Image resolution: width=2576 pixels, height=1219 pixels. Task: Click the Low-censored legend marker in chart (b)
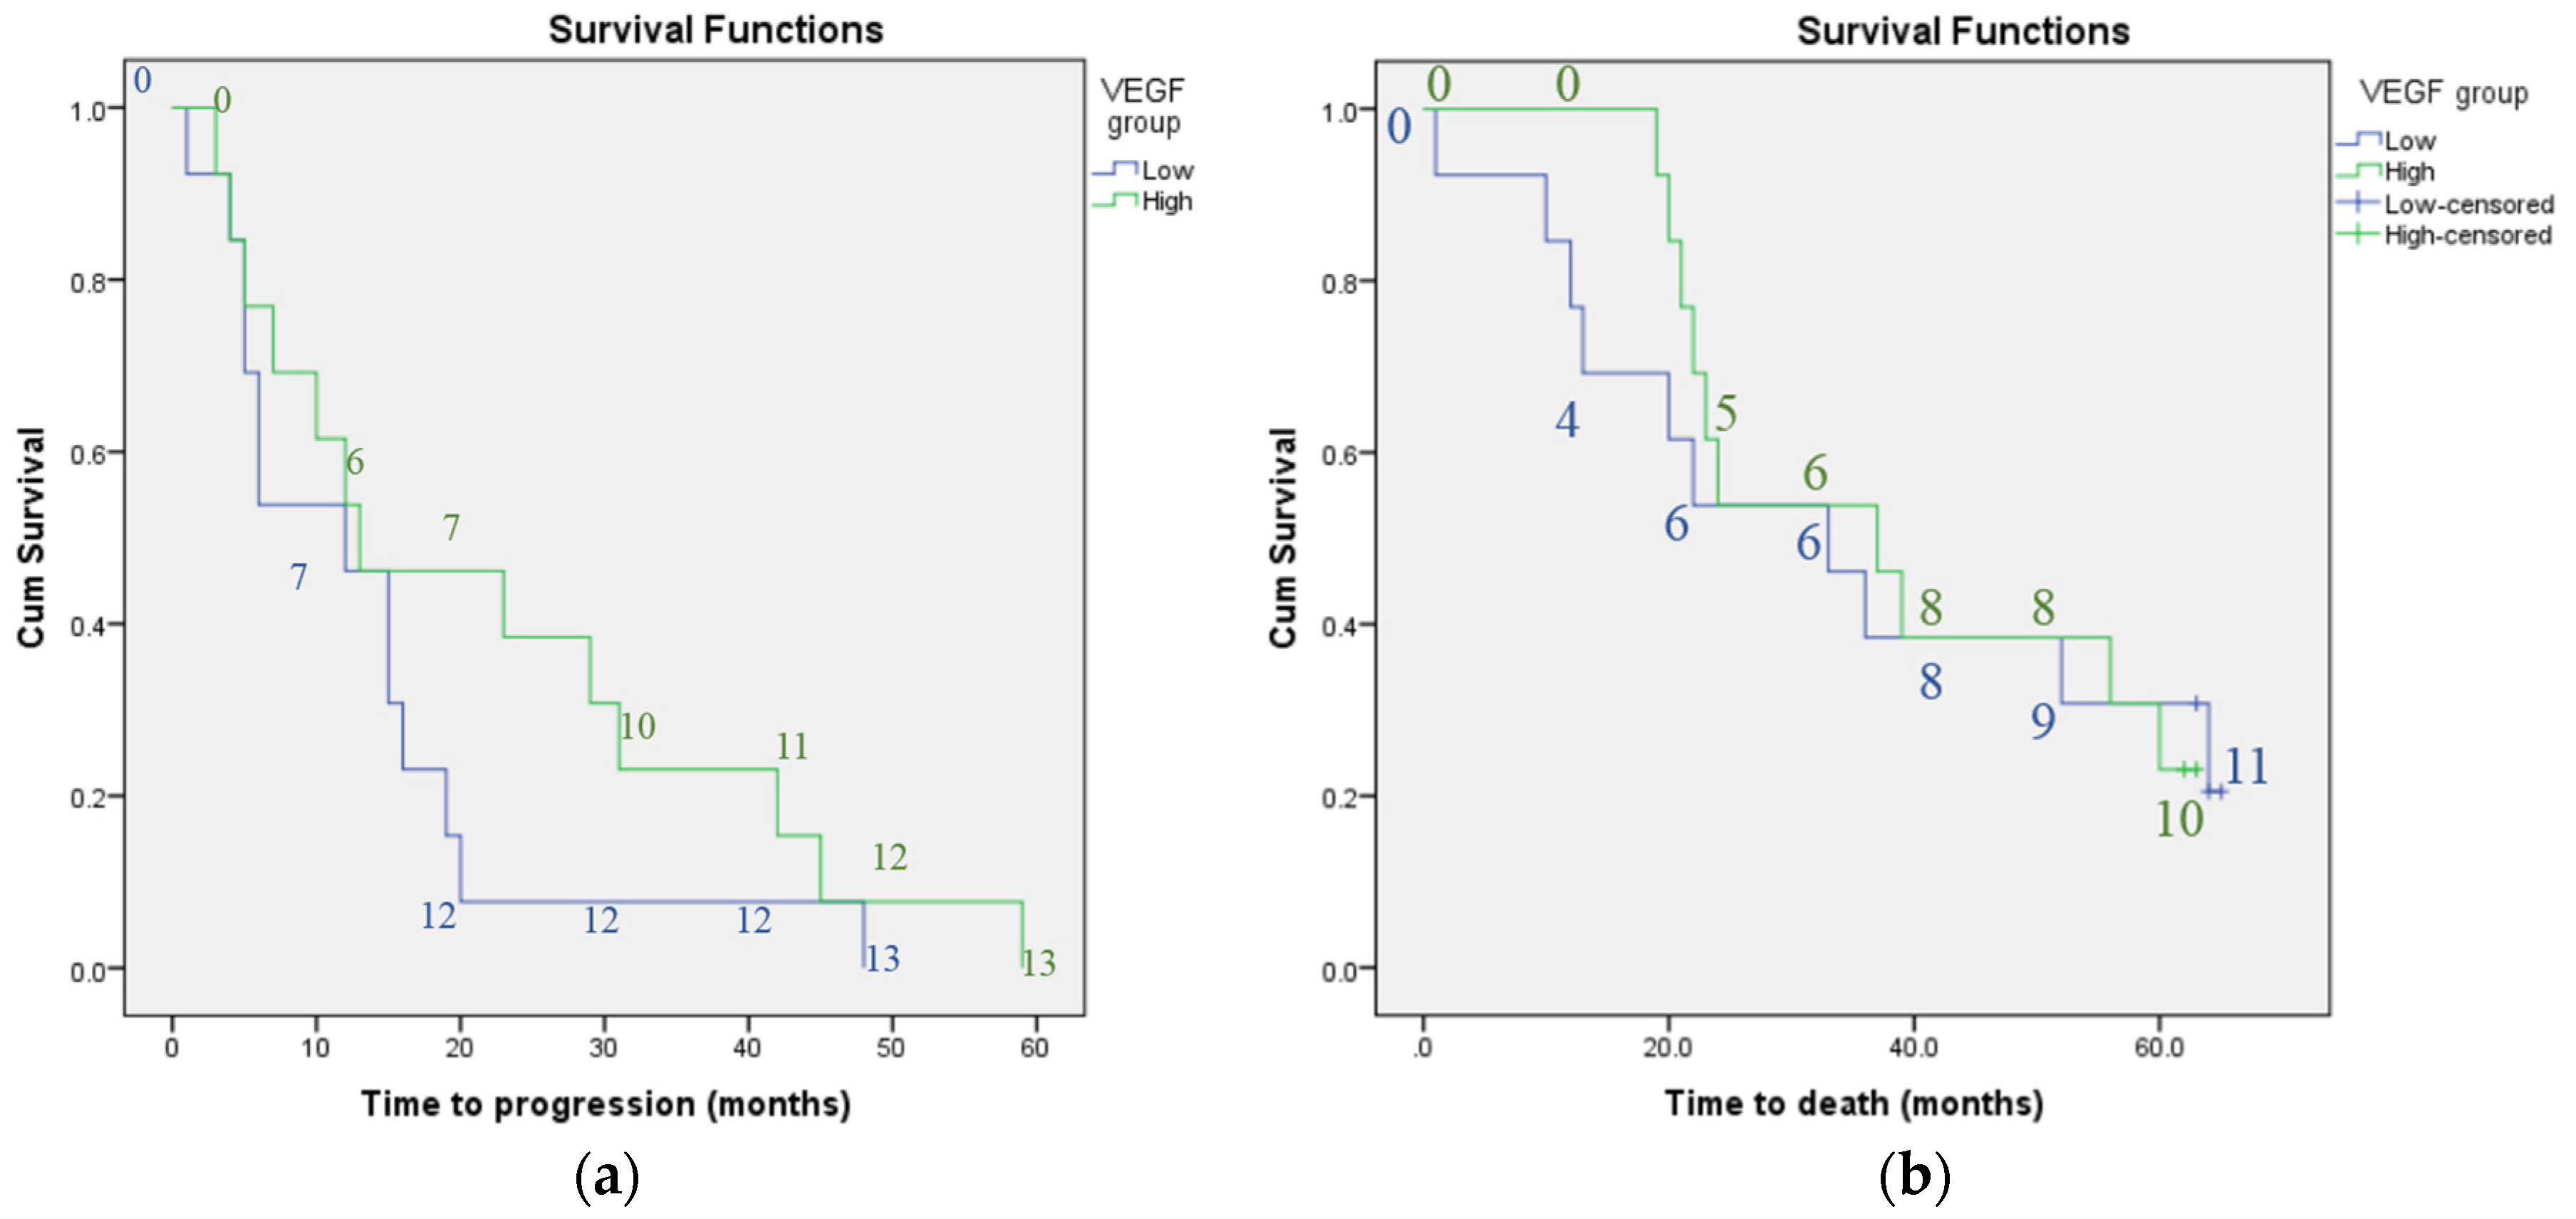[2358, 203]
